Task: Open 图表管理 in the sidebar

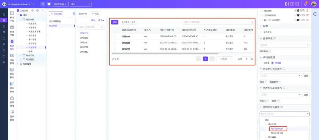Action: coord(12,58)
